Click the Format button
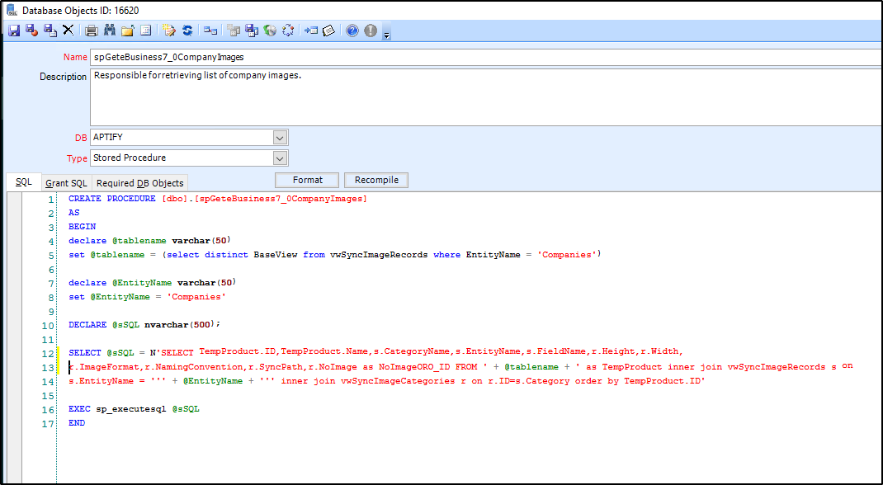 [308, 180]
